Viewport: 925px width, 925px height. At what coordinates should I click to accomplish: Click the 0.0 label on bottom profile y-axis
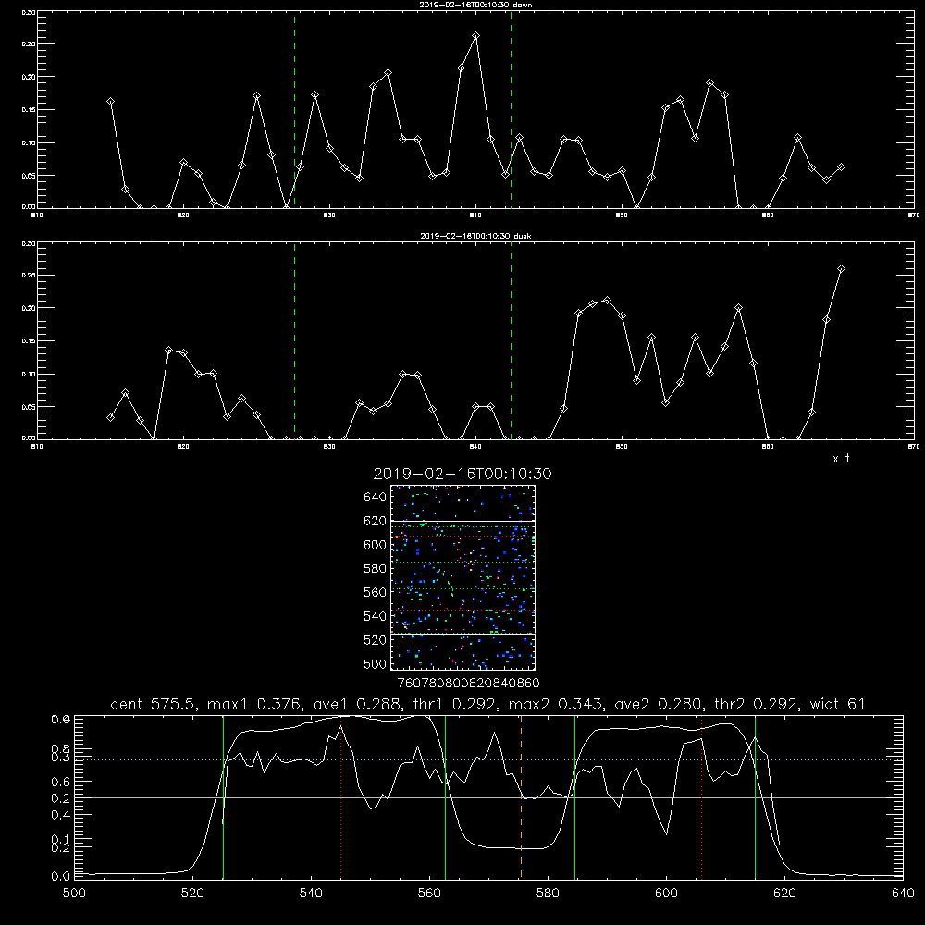[60, 877]
